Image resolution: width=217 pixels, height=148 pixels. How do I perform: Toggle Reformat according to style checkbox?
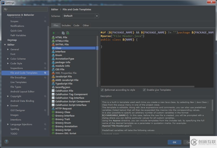click(102, 90)
